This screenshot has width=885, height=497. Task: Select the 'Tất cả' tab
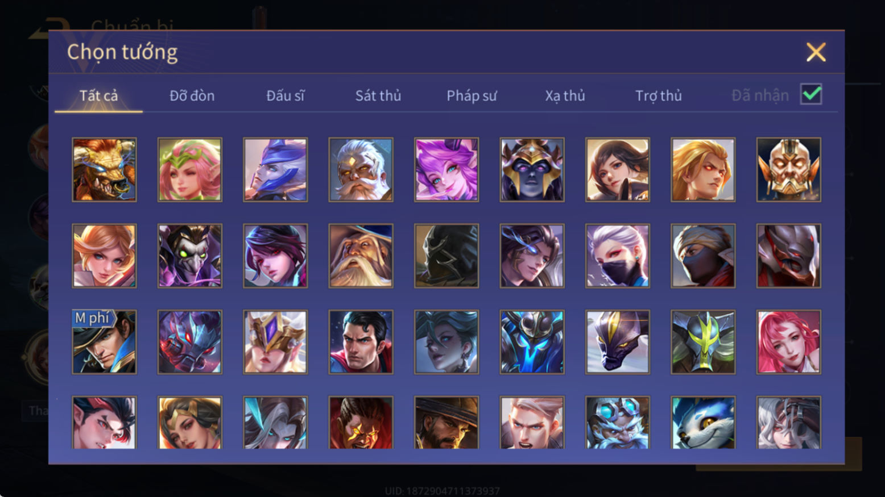pyautogui.click(x=98, y=95)
